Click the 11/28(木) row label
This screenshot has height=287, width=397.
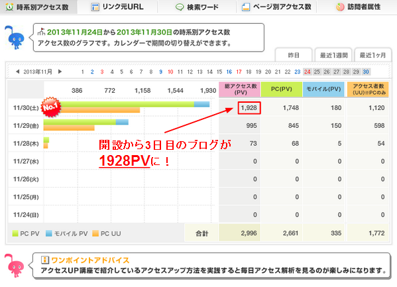pyautogui.click(x=26, y=144)
